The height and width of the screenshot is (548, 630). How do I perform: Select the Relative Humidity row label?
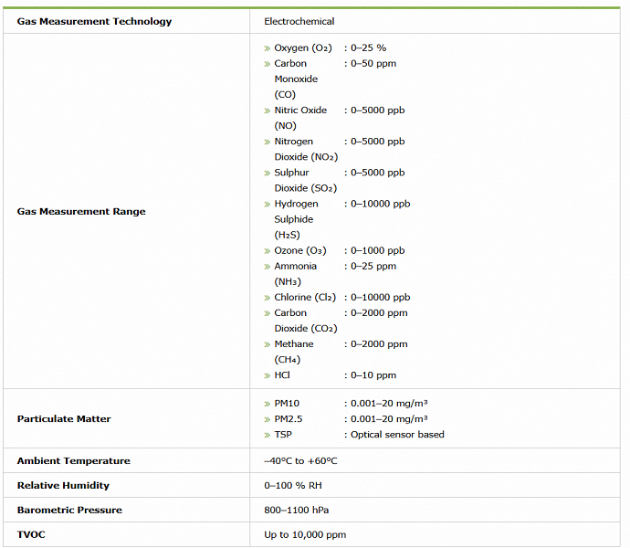(63, 486)
